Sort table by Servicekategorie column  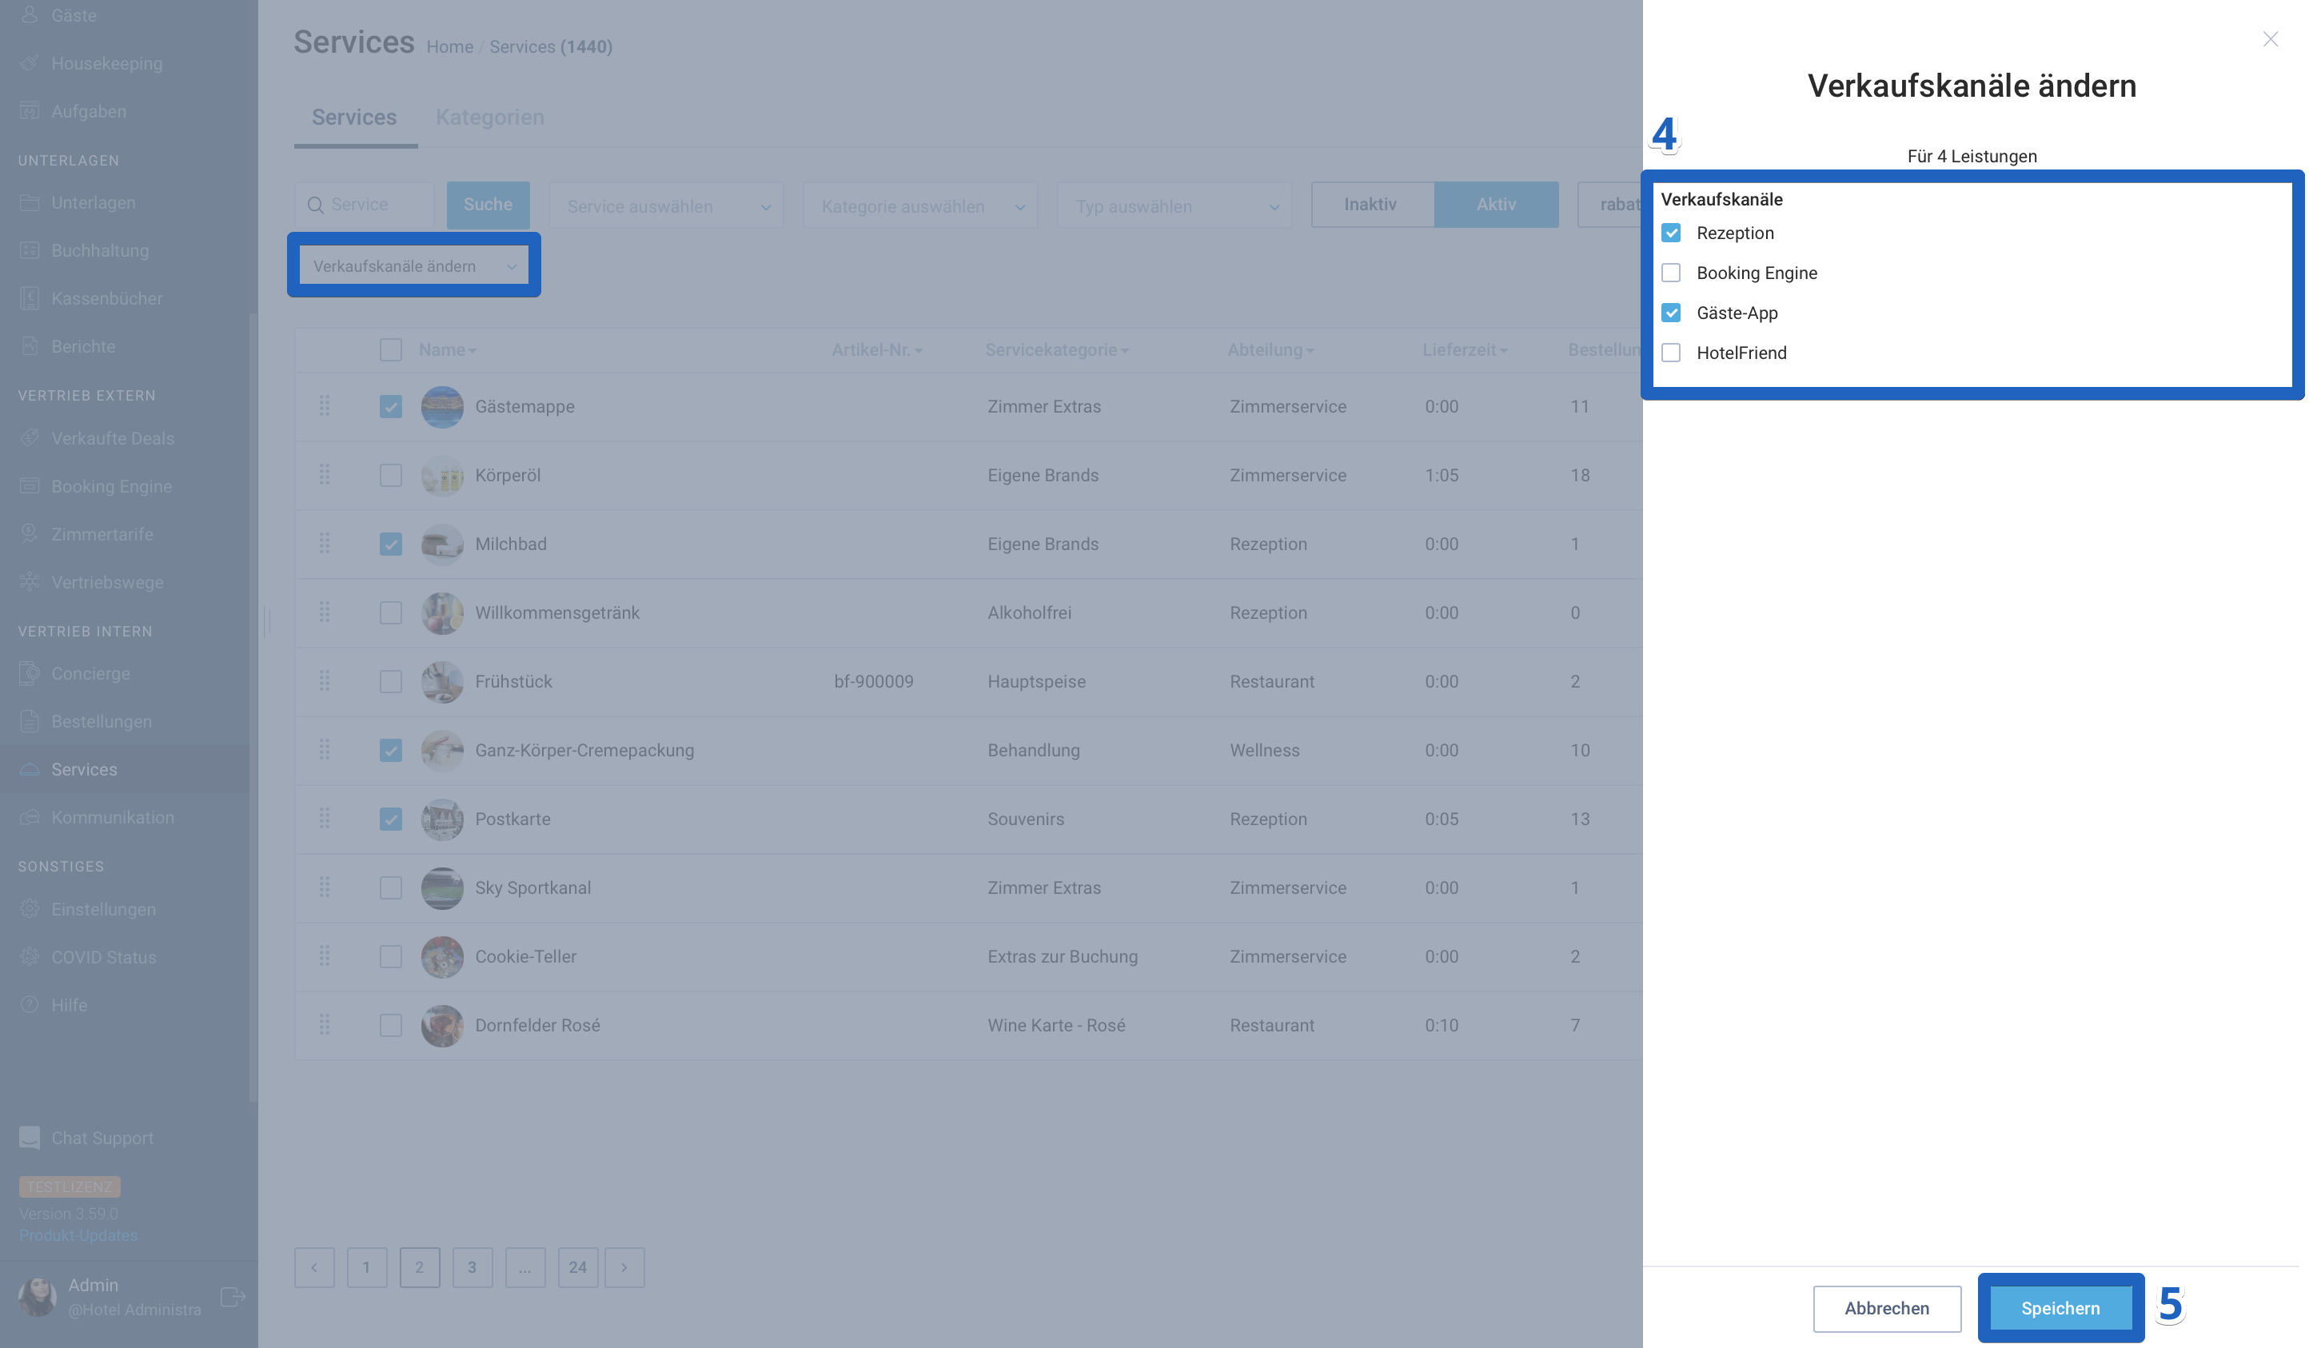point(1056,350)
